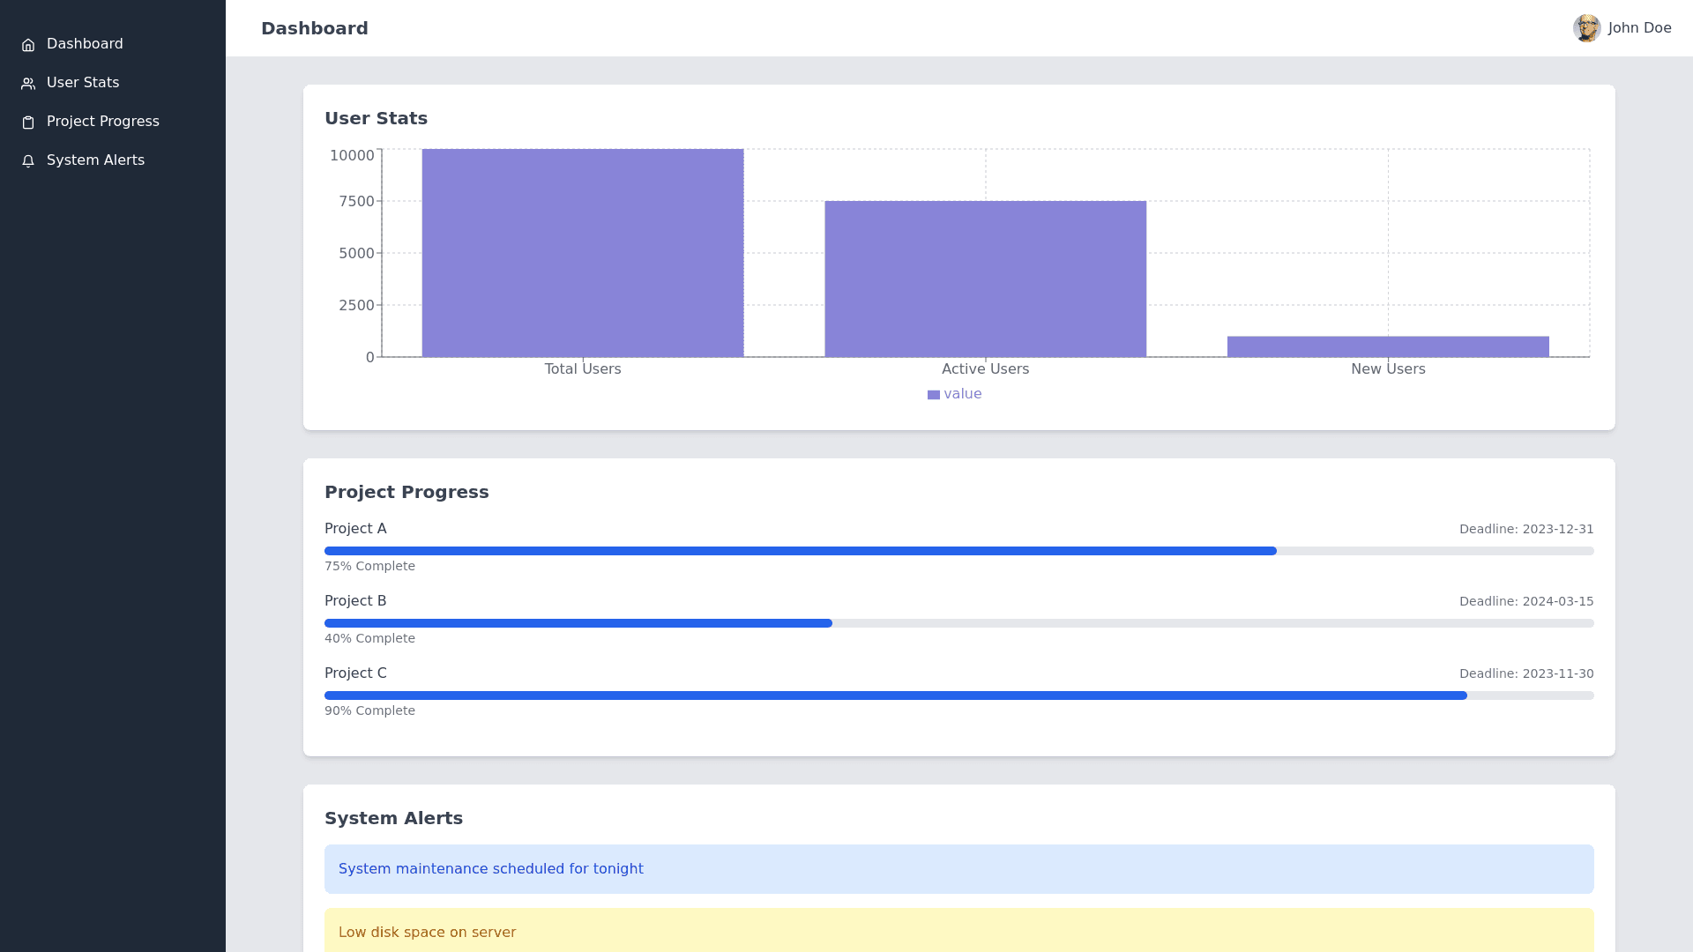This screenshot has width=1693, height=952.
Task: Click John Doe's avatar picture
Action: pos(1586,28)
